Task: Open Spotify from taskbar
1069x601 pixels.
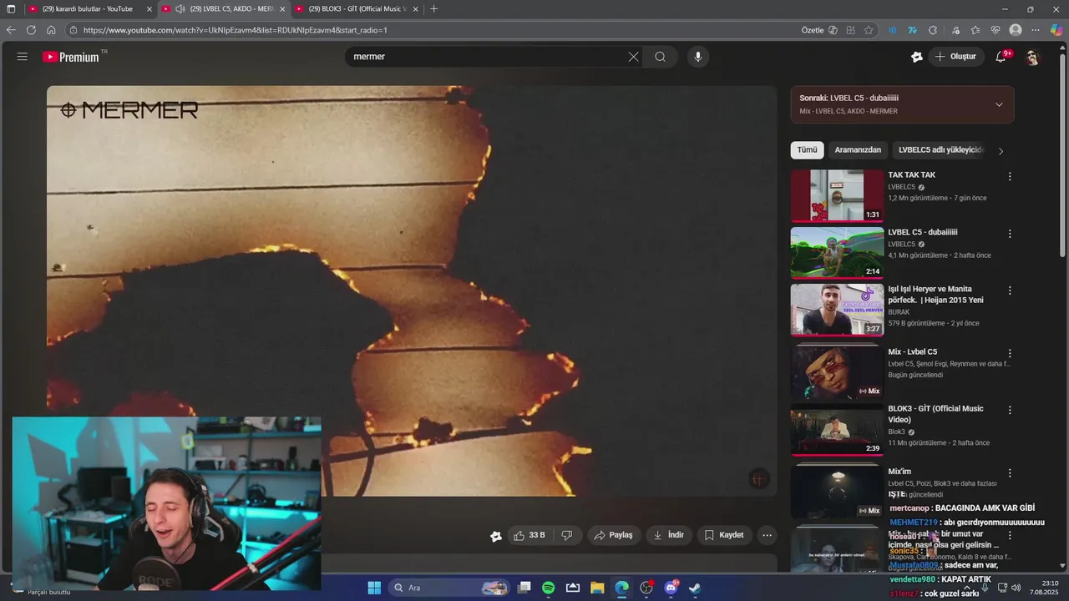Action: click(549, 588)
